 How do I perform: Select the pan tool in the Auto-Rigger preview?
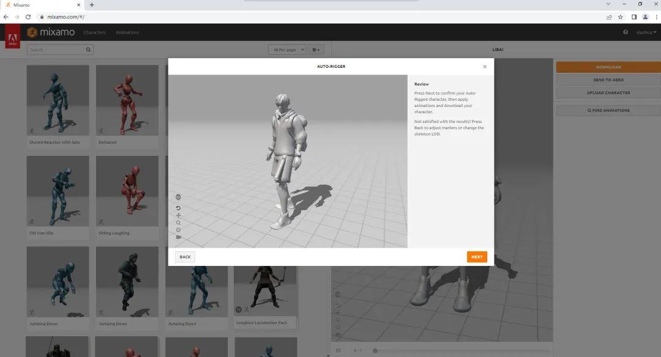[178, 215]
